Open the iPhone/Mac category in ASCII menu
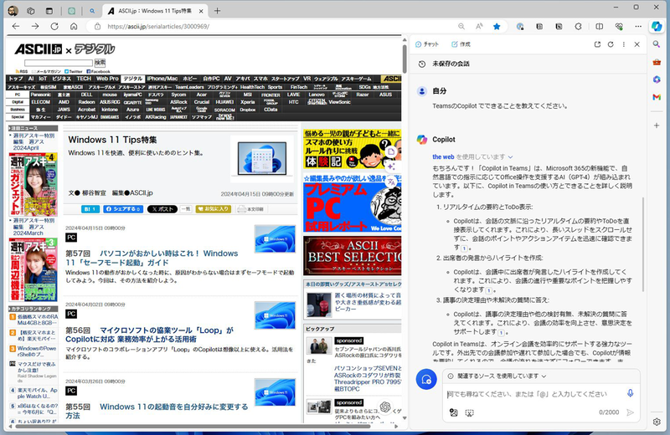Screen dimensions: 670x435 pyautogui.click(x=162, y=79)
